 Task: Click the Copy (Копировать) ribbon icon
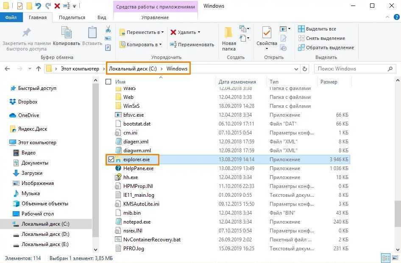(67, 33)
